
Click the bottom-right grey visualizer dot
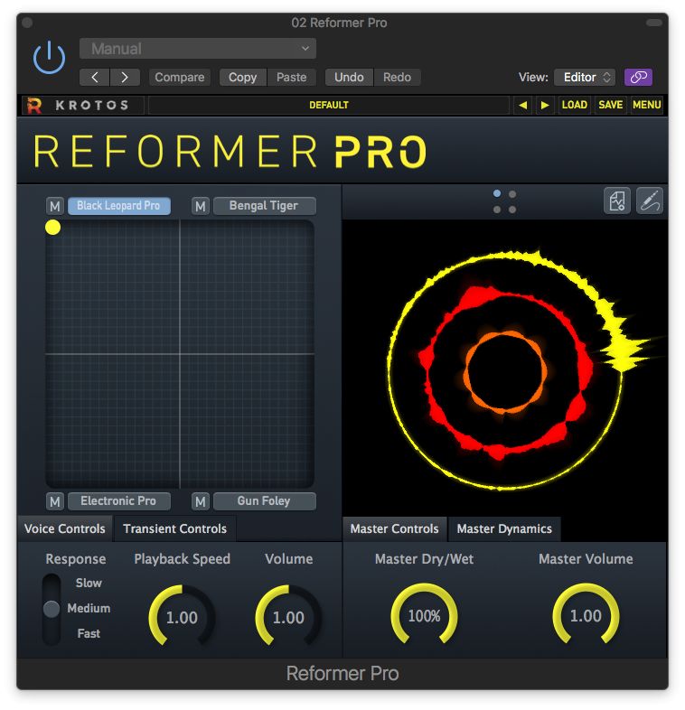click(x=512, y=210)
